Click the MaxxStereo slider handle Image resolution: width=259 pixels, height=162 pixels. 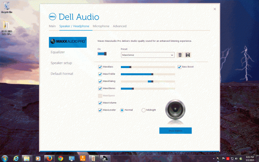[133, 89]
